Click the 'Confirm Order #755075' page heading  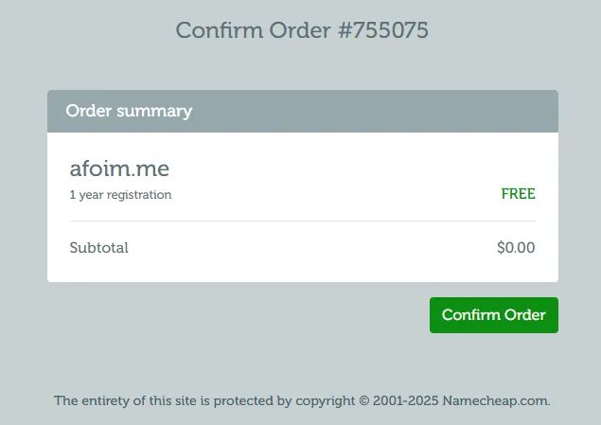click(x=302, y=30)
